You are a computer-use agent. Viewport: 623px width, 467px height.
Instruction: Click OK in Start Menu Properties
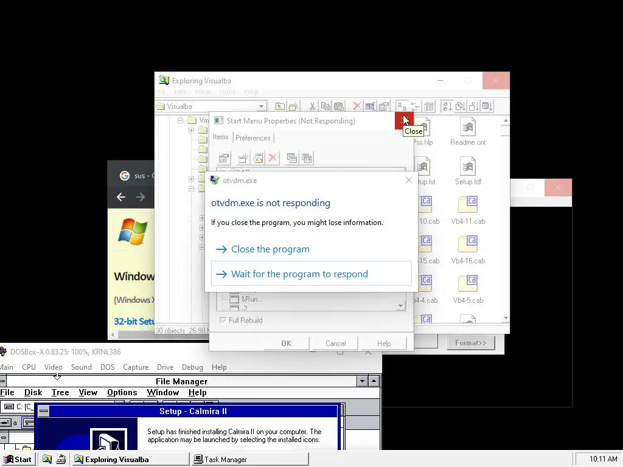[x=287, y=343]
